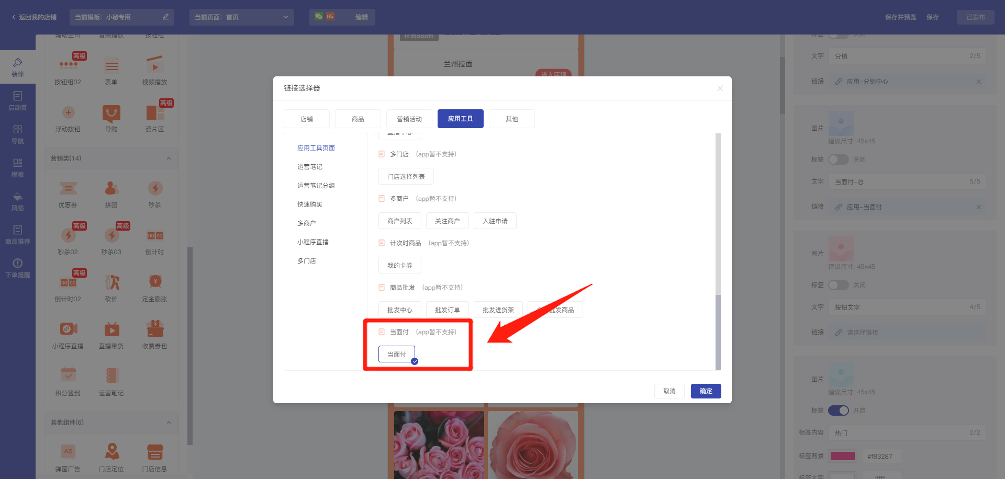Image resolution: width=1005 pixels, height=479 pixels.
Task: Click the 门店定位 store location component
Action: pyautogui.click(x=111, y=452)
